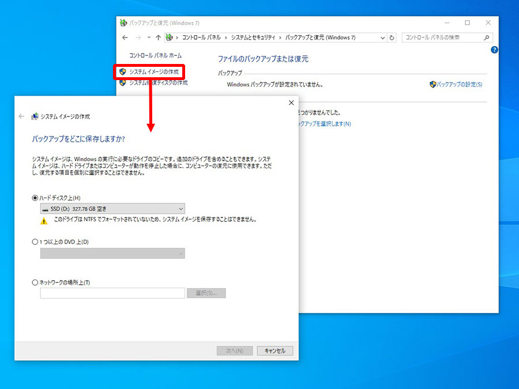
Task: Click yellow warning icon under drive dropdown
Action: [x=44, y=221]
